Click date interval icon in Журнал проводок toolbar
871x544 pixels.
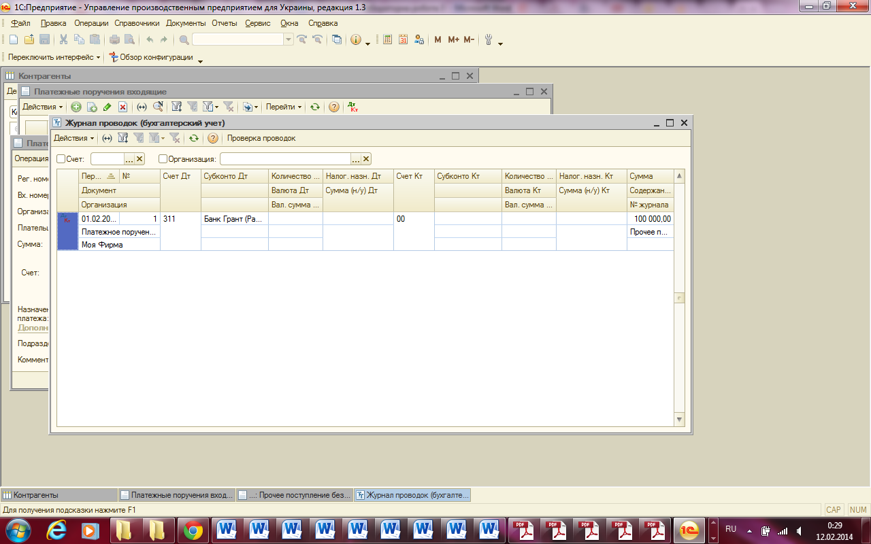[x=107, y=138]
